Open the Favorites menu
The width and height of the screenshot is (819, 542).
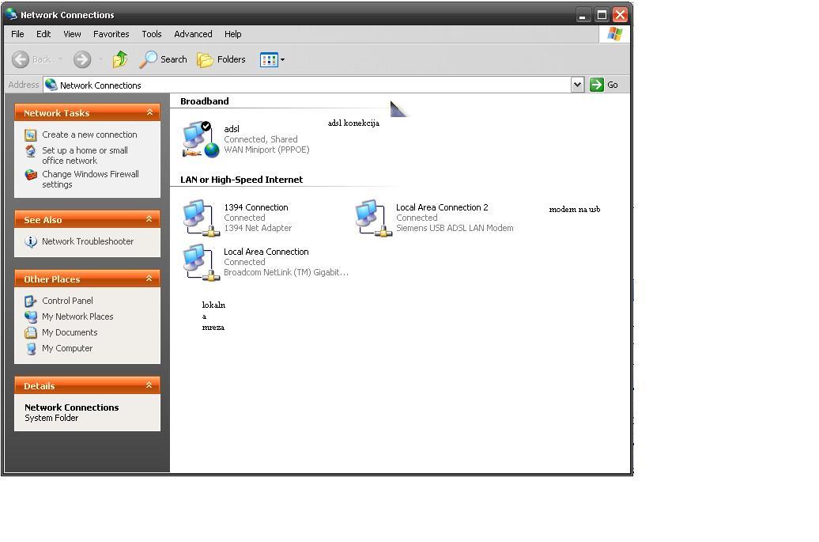point(111,34)
